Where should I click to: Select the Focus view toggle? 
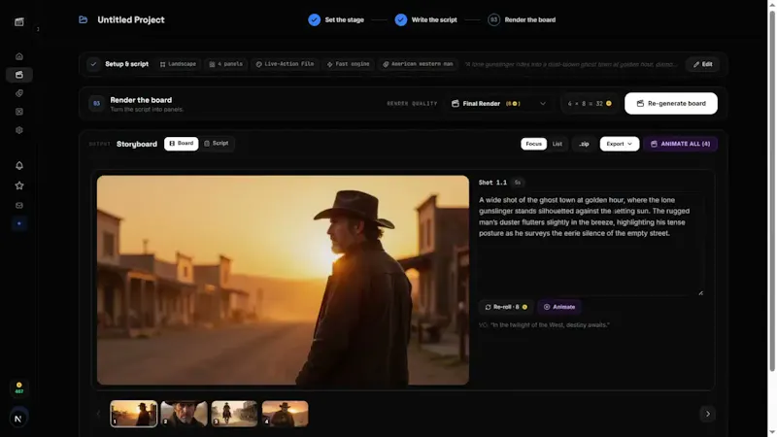[533, 144]
